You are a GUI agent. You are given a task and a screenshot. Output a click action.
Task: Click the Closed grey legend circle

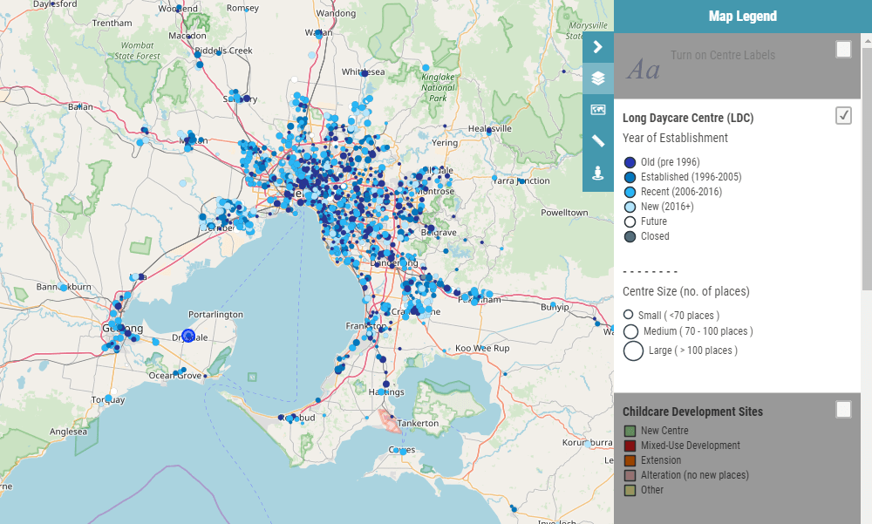click(x=630, y=236)
